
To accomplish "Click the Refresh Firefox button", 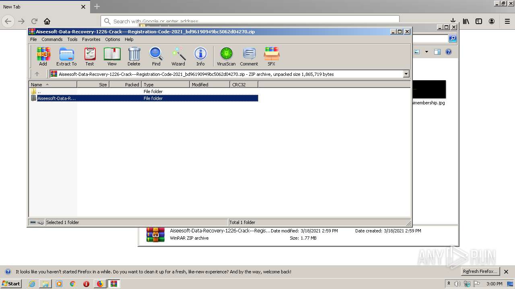I will pos(480,271).
